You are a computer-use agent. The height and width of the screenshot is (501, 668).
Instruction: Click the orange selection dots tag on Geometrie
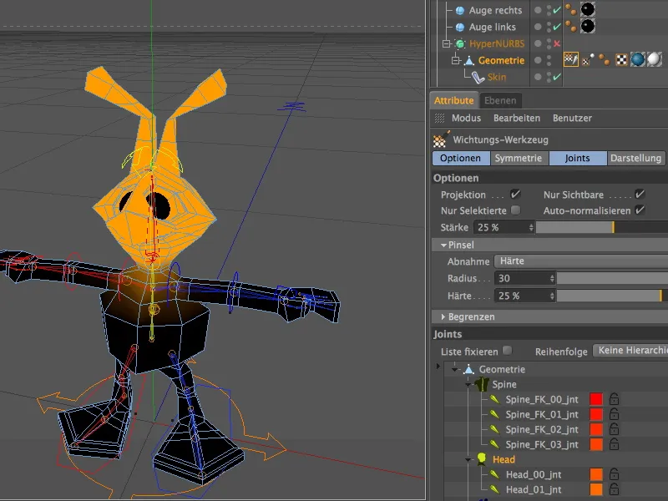604,59
